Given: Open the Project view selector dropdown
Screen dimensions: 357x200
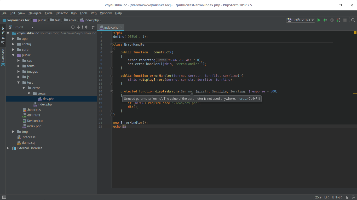Looking at the screenshot, I should [x=21, y=27].
